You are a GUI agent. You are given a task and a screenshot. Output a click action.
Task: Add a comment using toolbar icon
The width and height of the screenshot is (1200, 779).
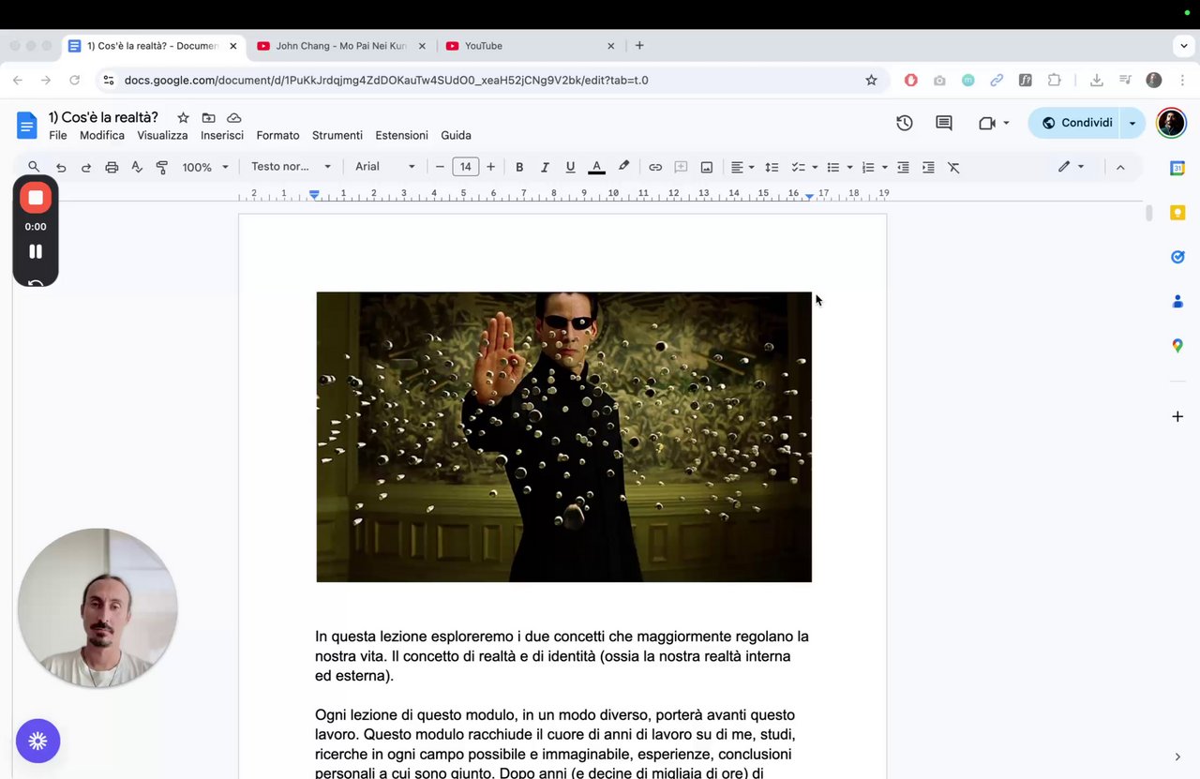681,167
